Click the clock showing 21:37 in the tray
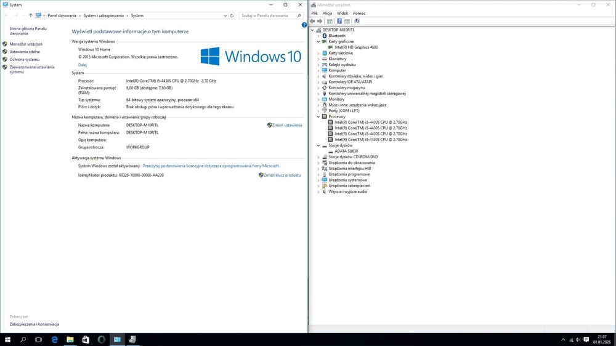 point(601,337)
